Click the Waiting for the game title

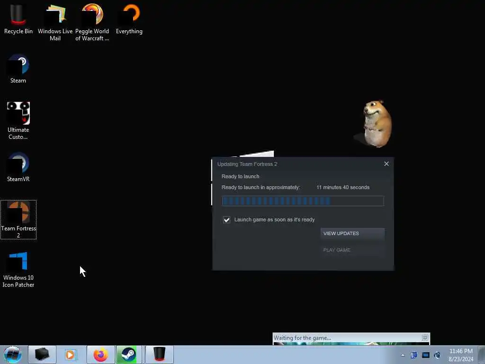302,338
